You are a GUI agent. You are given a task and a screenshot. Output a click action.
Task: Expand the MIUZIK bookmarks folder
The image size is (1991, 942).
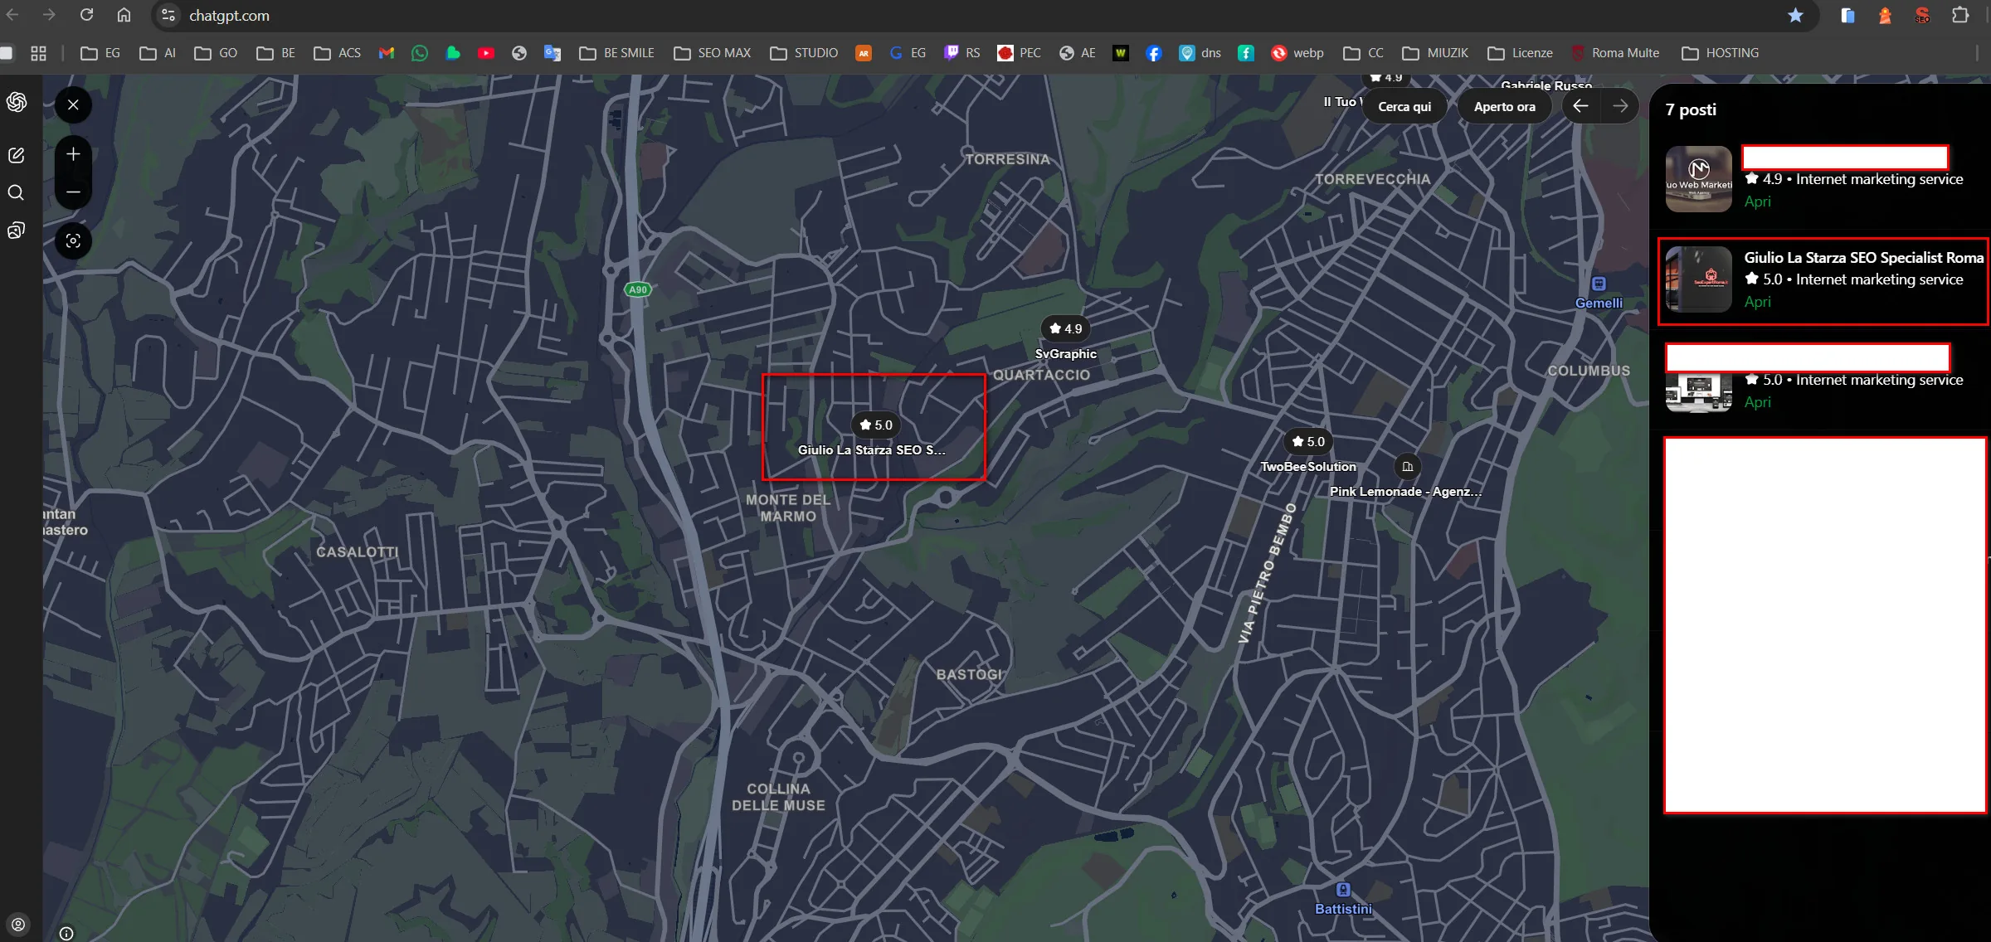(1435, 53)
